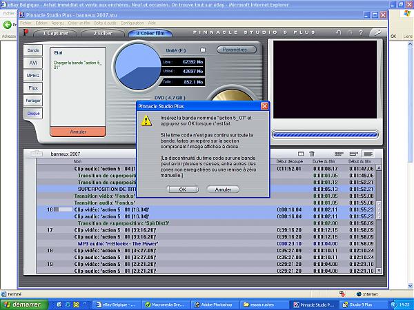This screenshot has height=310, width=414.
Task: Click popup blocker icon in IE status bar
Action: pos(342,294)
